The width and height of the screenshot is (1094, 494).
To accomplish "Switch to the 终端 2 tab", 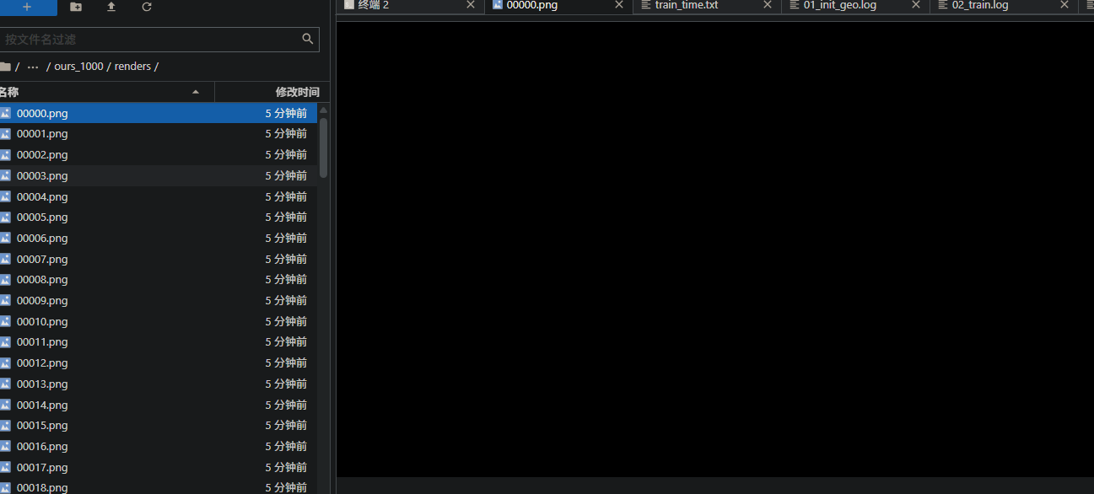I will [409, 5].
